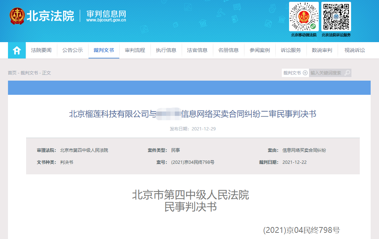Open the 公告公示 menu item

point(73,50)
